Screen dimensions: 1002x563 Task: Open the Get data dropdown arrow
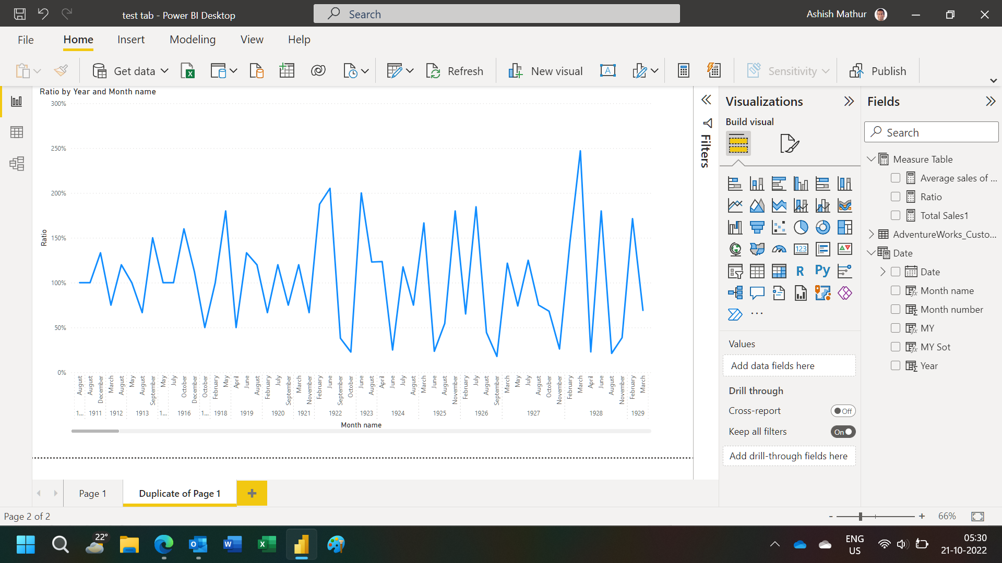[x=164, y=71]
